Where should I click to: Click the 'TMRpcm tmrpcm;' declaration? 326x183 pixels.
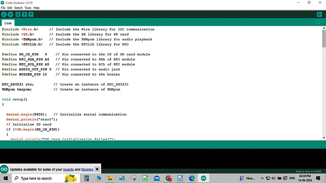pyautogui.click(x=17, y=89)
